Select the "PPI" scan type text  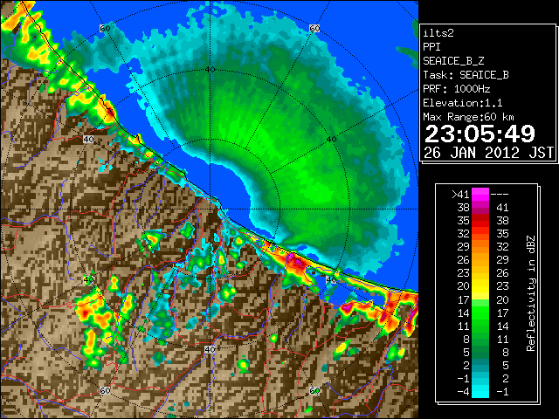pyautogui.click(x=431, y=47)
